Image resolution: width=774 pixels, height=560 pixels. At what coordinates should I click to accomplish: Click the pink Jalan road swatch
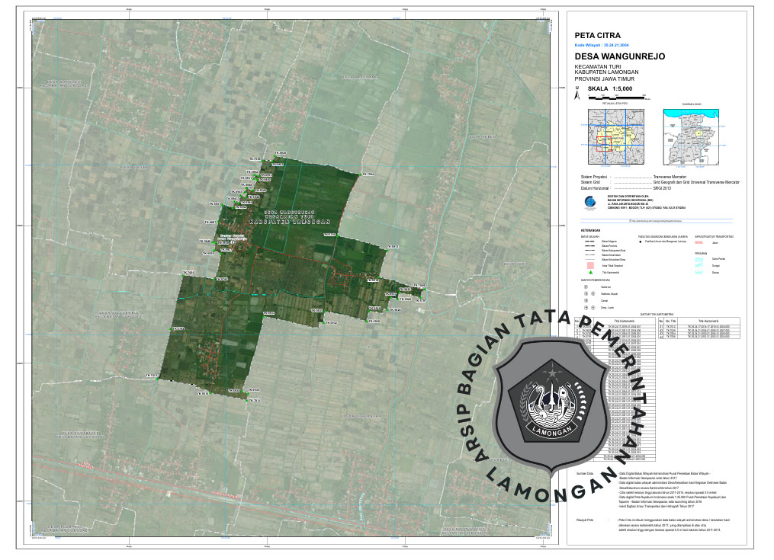(x=700, y=242)
